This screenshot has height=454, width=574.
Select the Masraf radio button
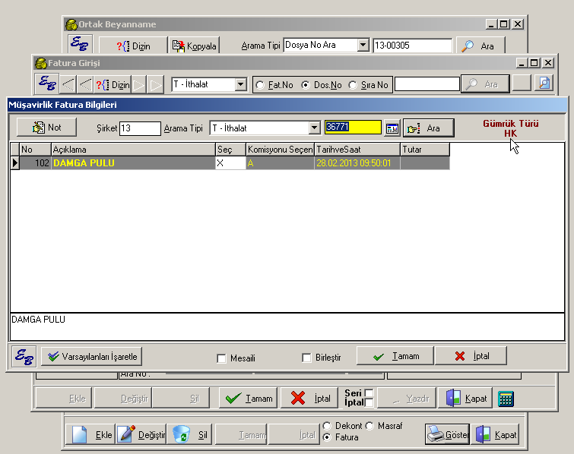370,426
